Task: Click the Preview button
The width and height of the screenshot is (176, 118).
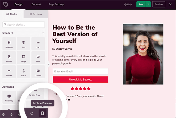Action: 159,4
